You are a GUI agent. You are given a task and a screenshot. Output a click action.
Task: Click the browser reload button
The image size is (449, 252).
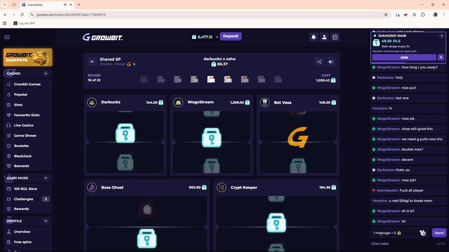point(22,15)
